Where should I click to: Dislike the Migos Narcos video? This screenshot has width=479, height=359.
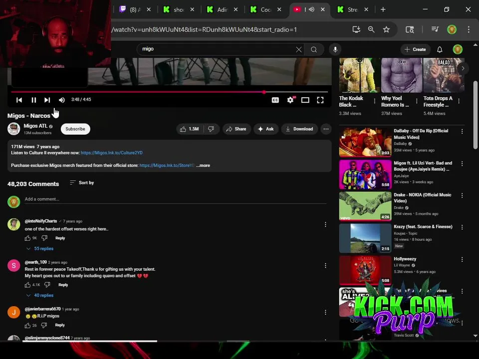pos(211,129)
